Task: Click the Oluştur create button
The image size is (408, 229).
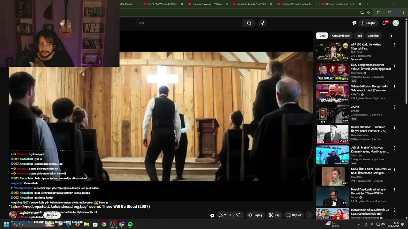Action: (368, 23)
